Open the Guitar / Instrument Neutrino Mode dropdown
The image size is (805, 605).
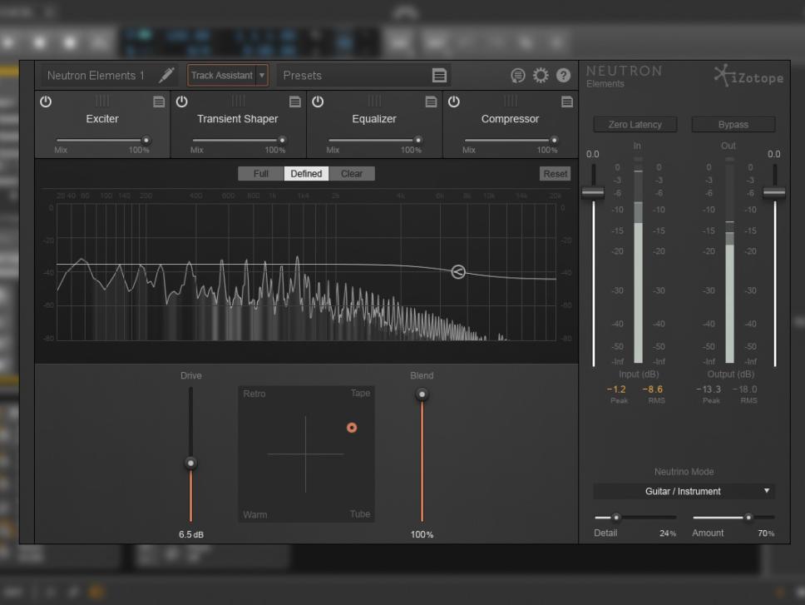tap(684, 491)
